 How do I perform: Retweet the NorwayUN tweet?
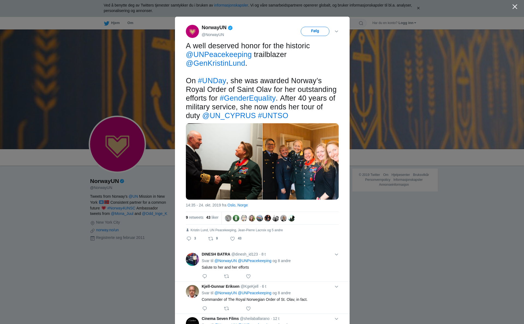click(x=211, y=239)
